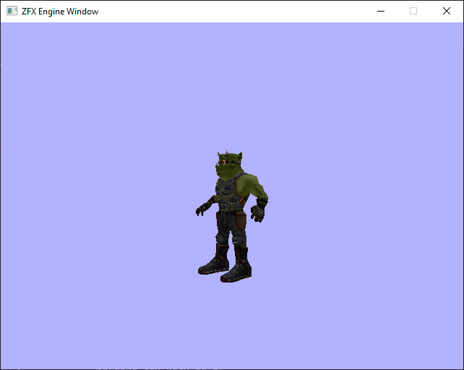The height and width of the screenshot is (370, 464).
Task: Click the orc's gloved hand on the left
Action: [x=203, y=209]
